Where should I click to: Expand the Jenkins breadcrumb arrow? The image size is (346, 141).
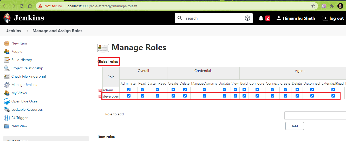(x=28, y=31)
